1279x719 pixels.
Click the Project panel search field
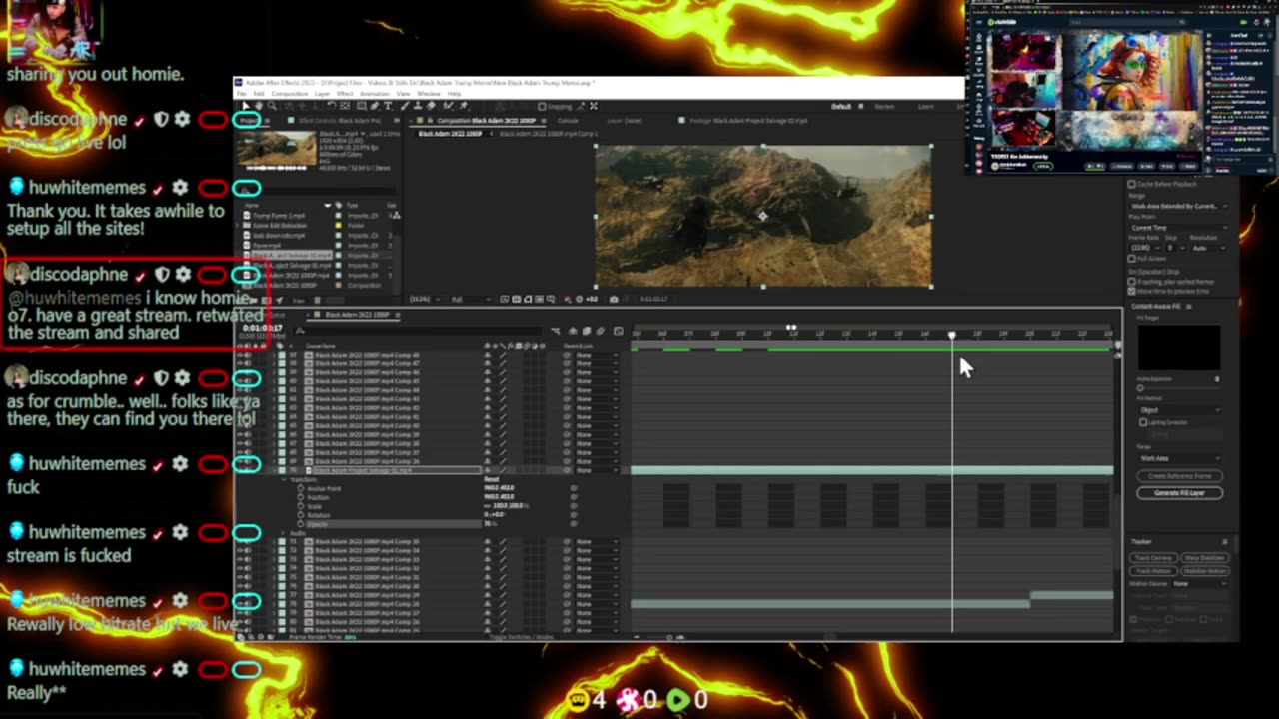click(x=317, y=190)
